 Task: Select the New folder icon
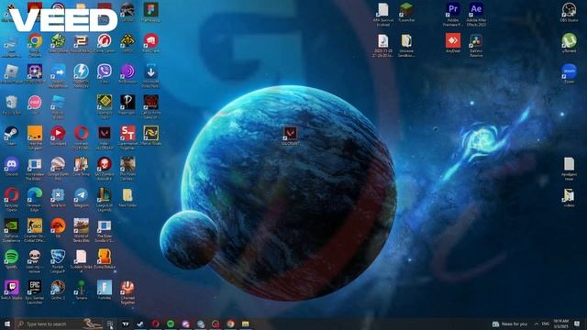[127, 195]
